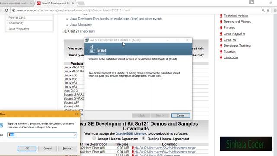
Task: Click Cancel in the Java installer wizard
Action: pyautogui.click(x=180, y=116)
